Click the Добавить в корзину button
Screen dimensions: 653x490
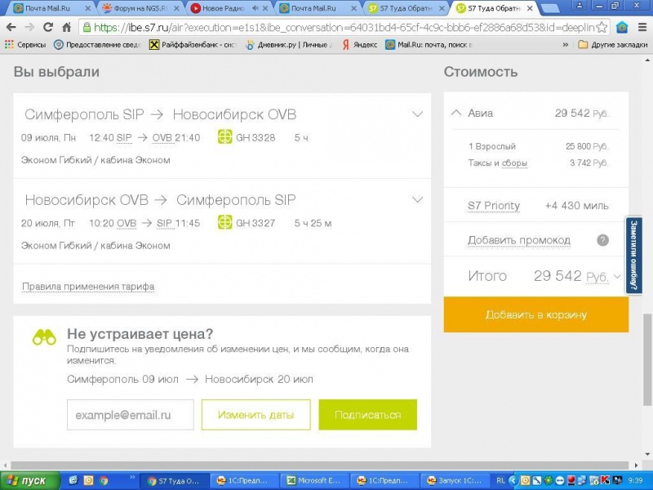(x=536, y=314)
